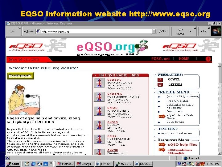The width and height of the screenshot is (222, 167).
Task: Click the red circular system tray icon
Action: click(x=198, y=164)
